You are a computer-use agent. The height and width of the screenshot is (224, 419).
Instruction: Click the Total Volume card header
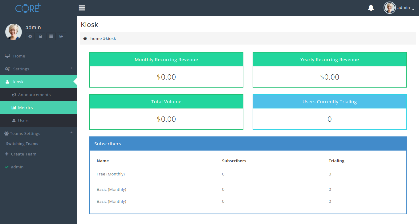[x=166, y=101]
